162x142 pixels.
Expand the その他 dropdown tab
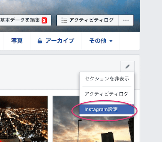coord(101,41)
